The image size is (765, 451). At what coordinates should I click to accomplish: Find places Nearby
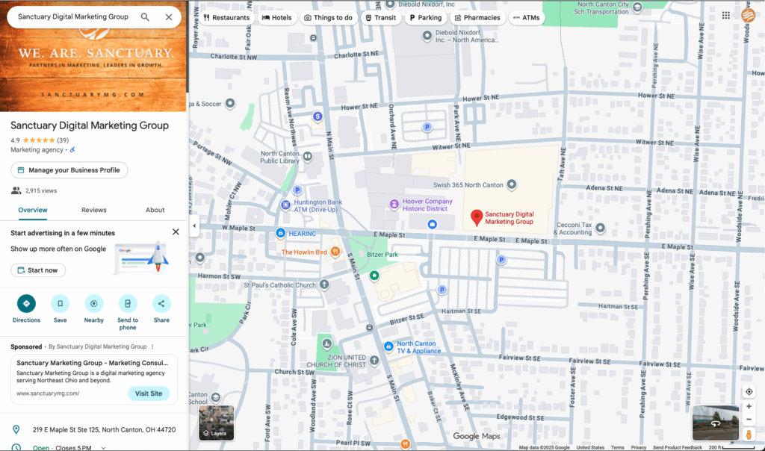[x=93, y=304]
